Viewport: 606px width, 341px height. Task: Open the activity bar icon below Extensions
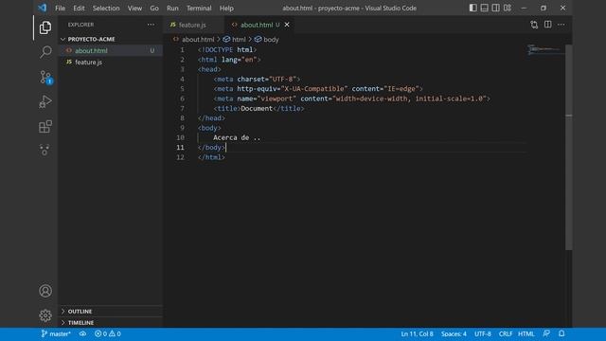tap(45, 150)
